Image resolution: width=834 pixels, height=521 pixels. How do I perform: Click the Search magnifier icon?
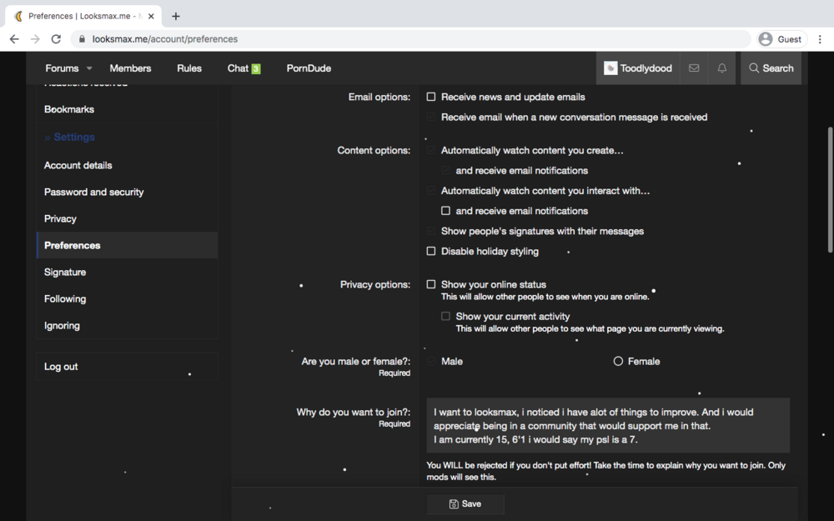(x=754, y=68)
